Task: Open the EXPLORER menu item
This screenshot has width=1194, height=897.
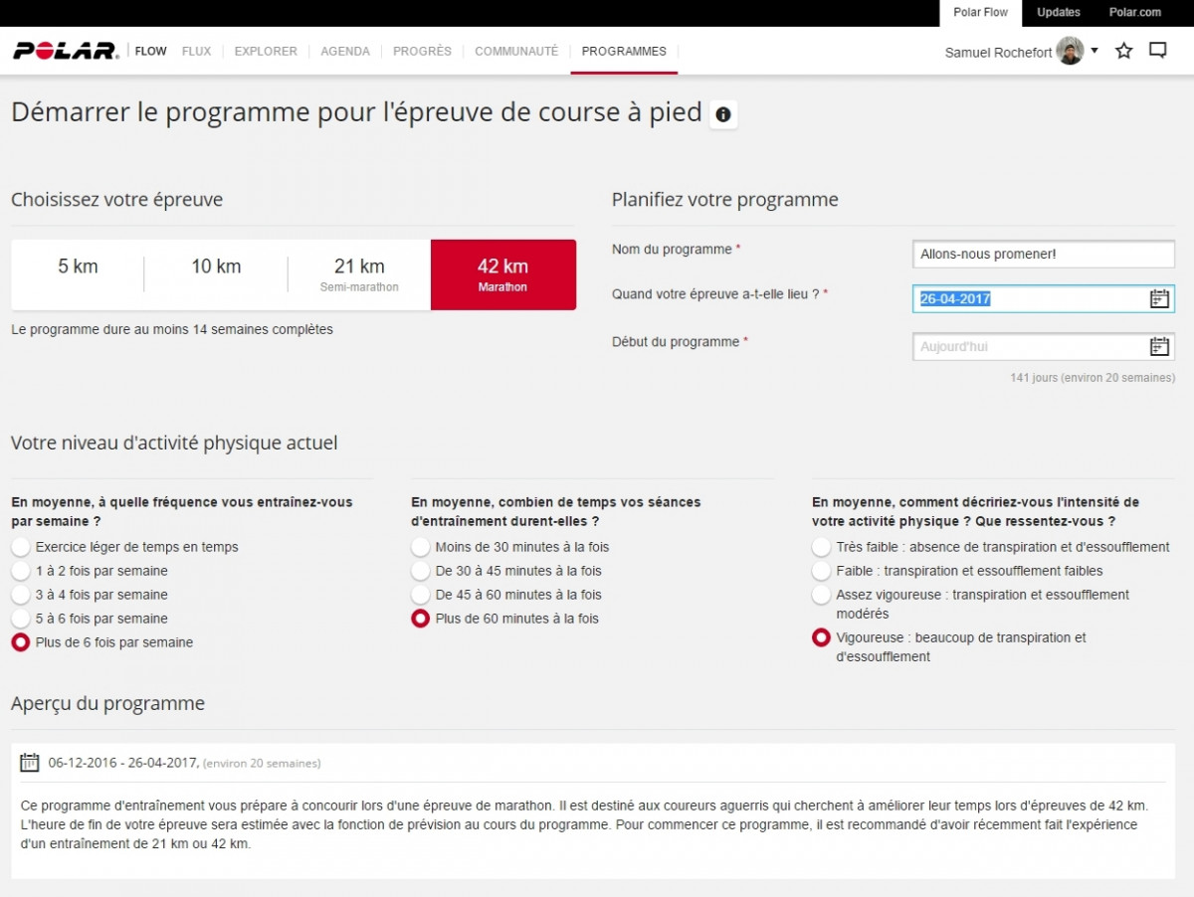Action: pyautogui.click(x=266, y=52)
